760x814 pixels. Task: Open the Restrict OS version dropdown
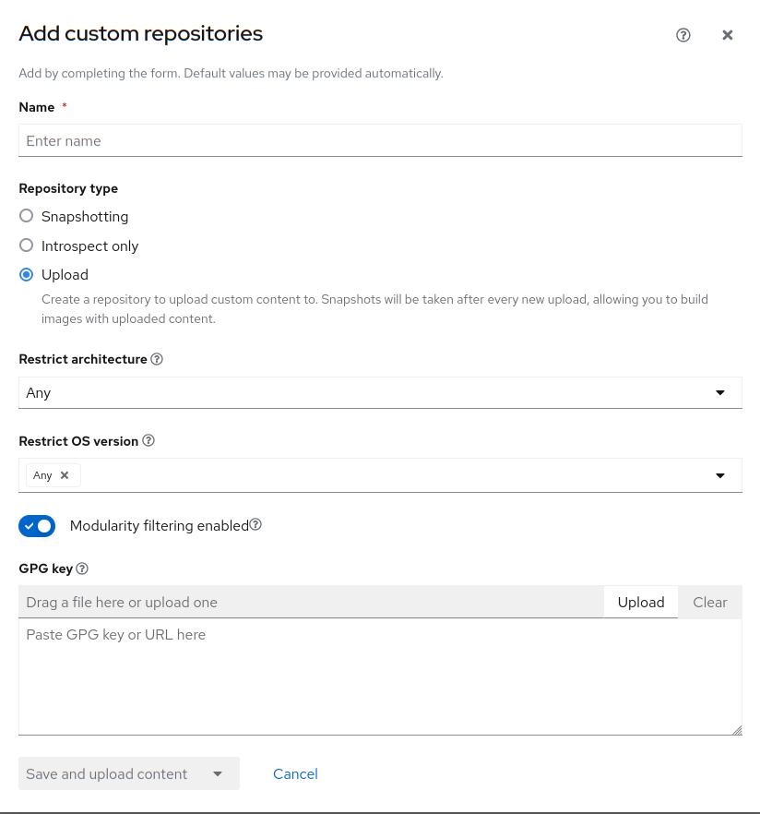coord(719,475)
